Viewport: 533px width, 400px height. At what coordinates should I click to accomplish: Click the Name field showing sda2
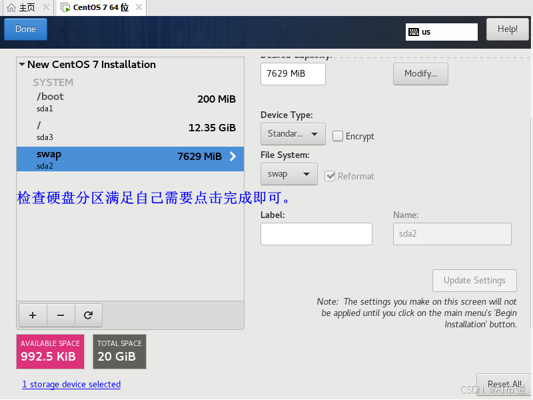(x=452, y=234)
